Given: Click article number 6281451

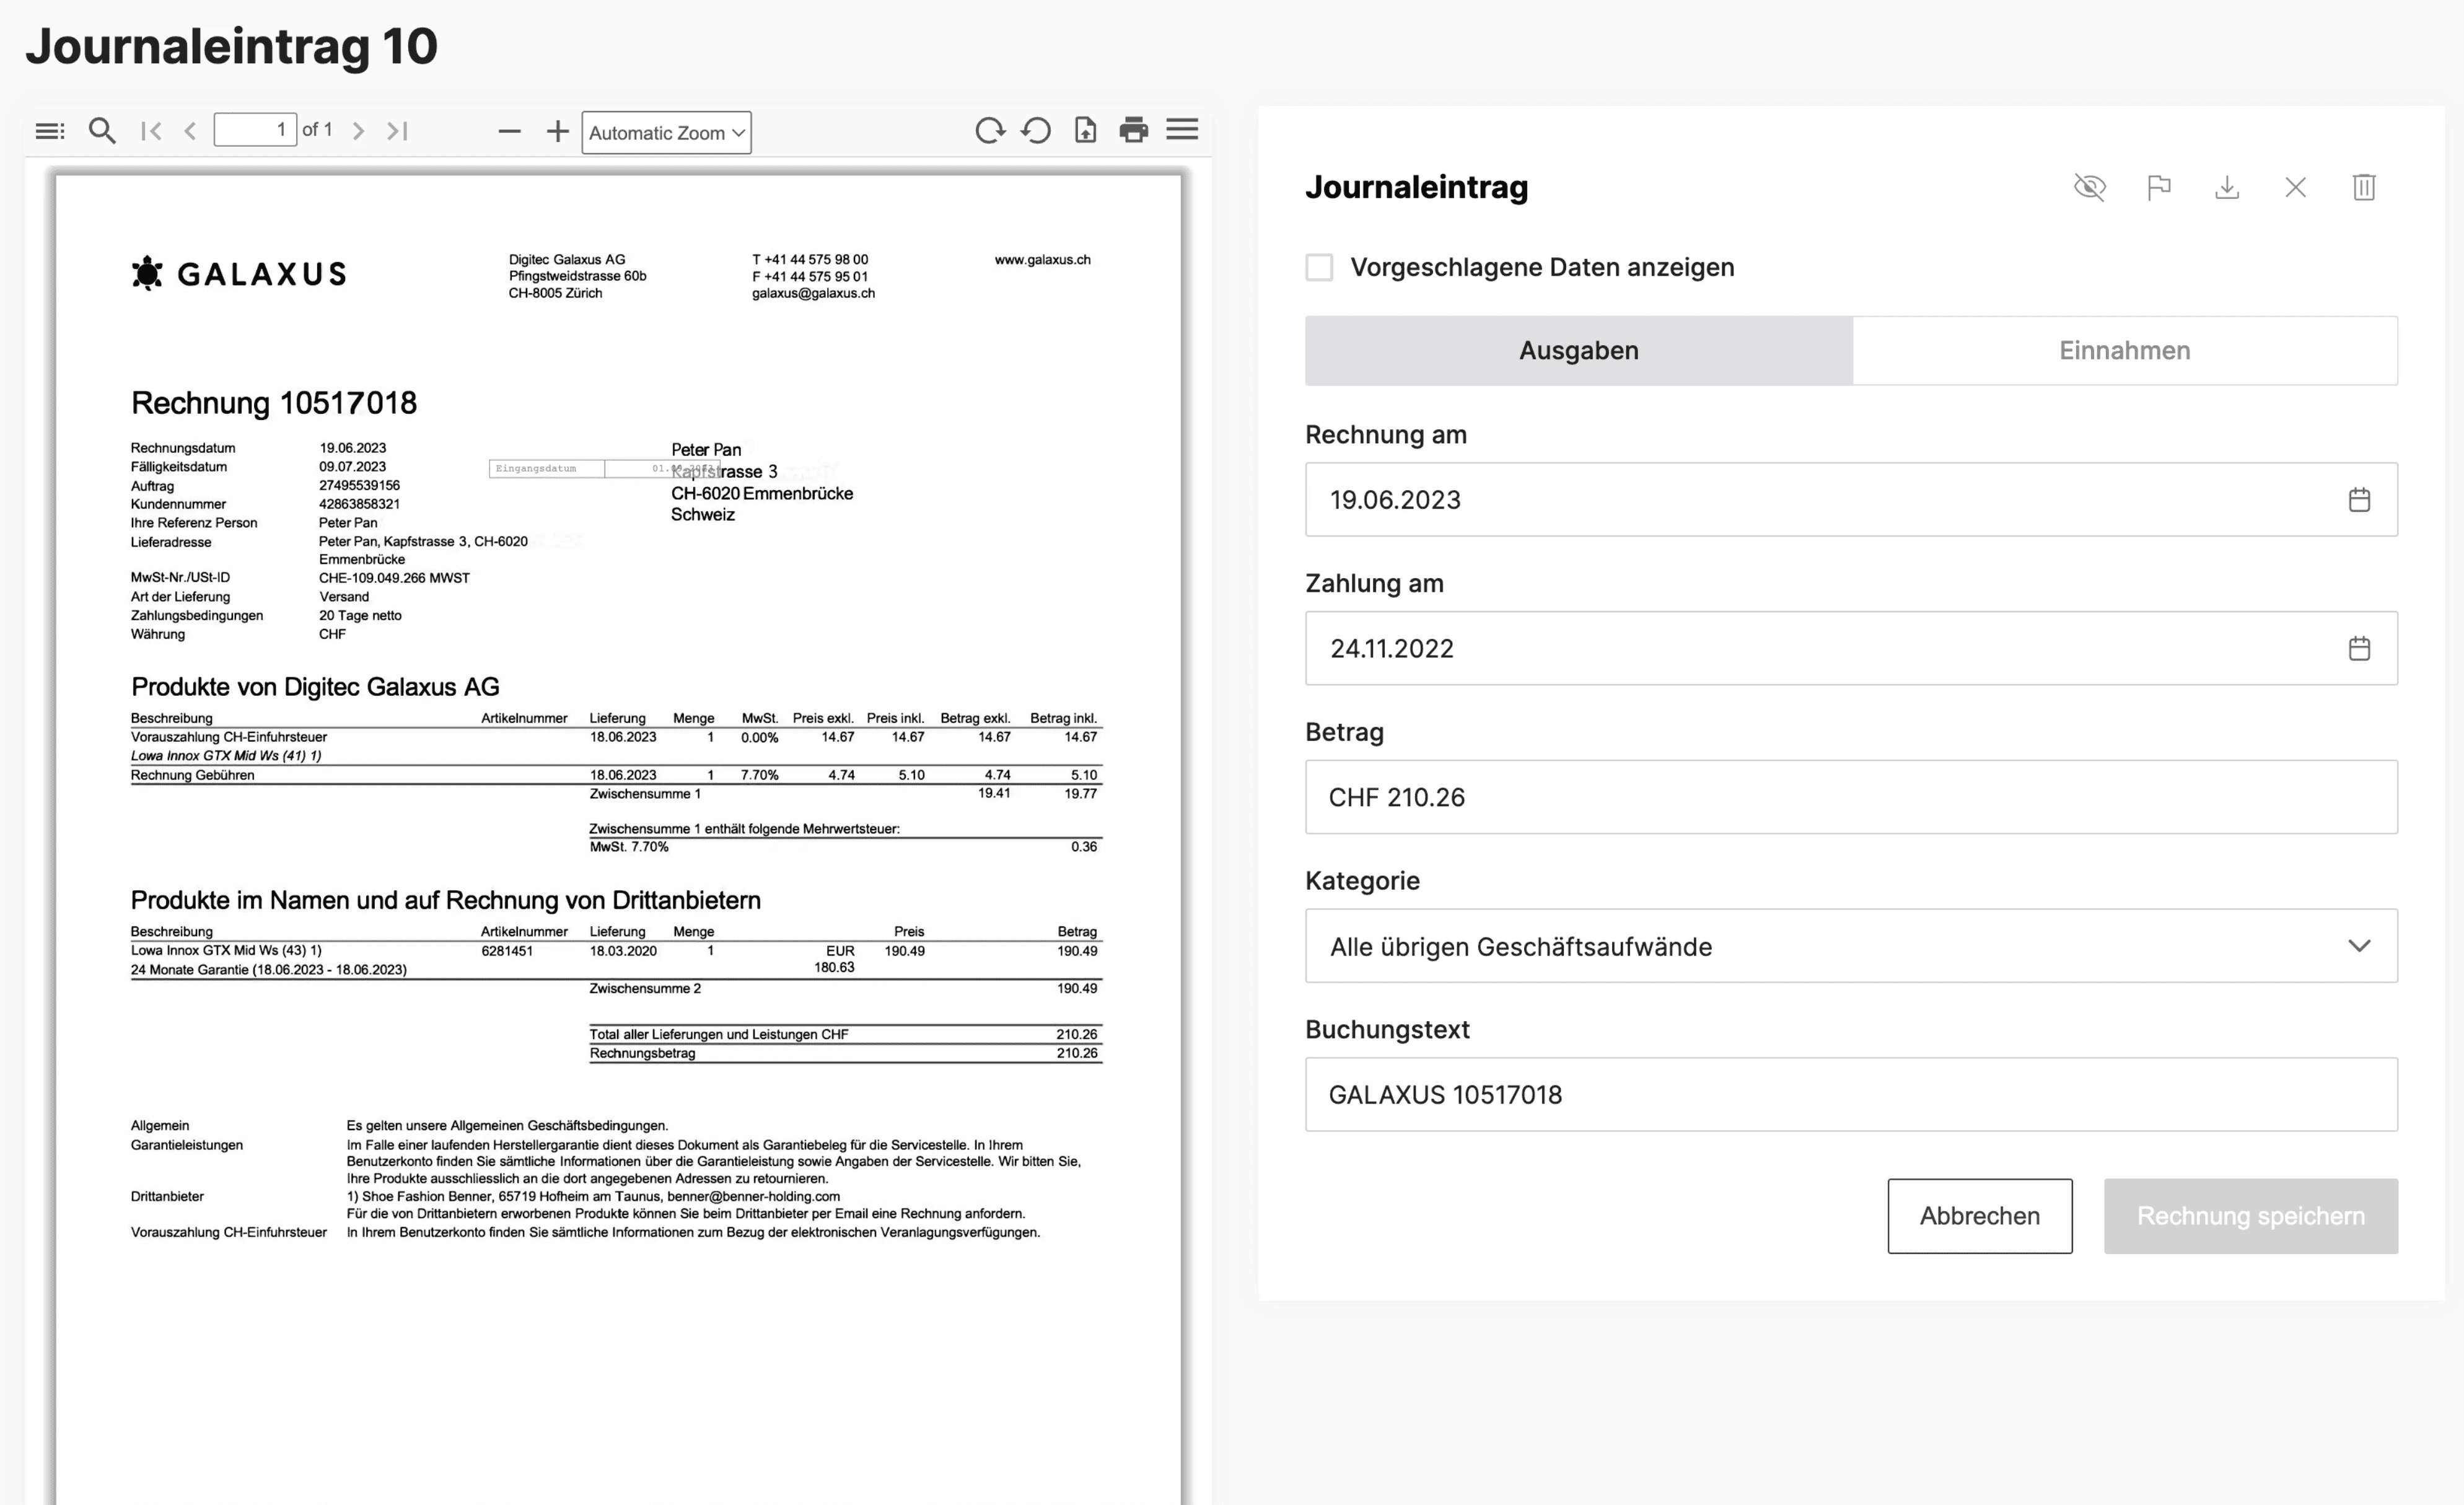Looking at the screenshot, I should click(x=507, y=951).
